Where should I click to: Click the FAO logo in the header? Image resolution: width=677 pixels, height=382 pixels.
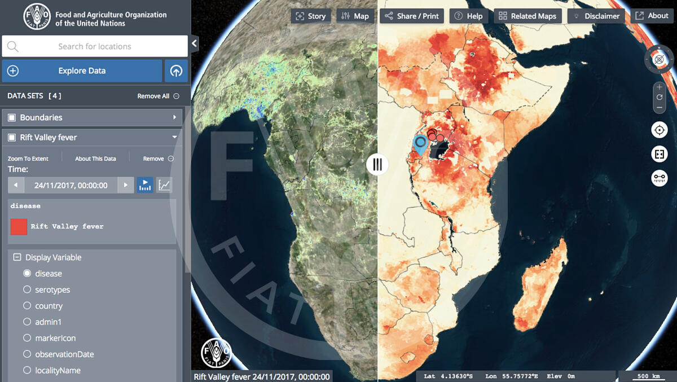37,16
